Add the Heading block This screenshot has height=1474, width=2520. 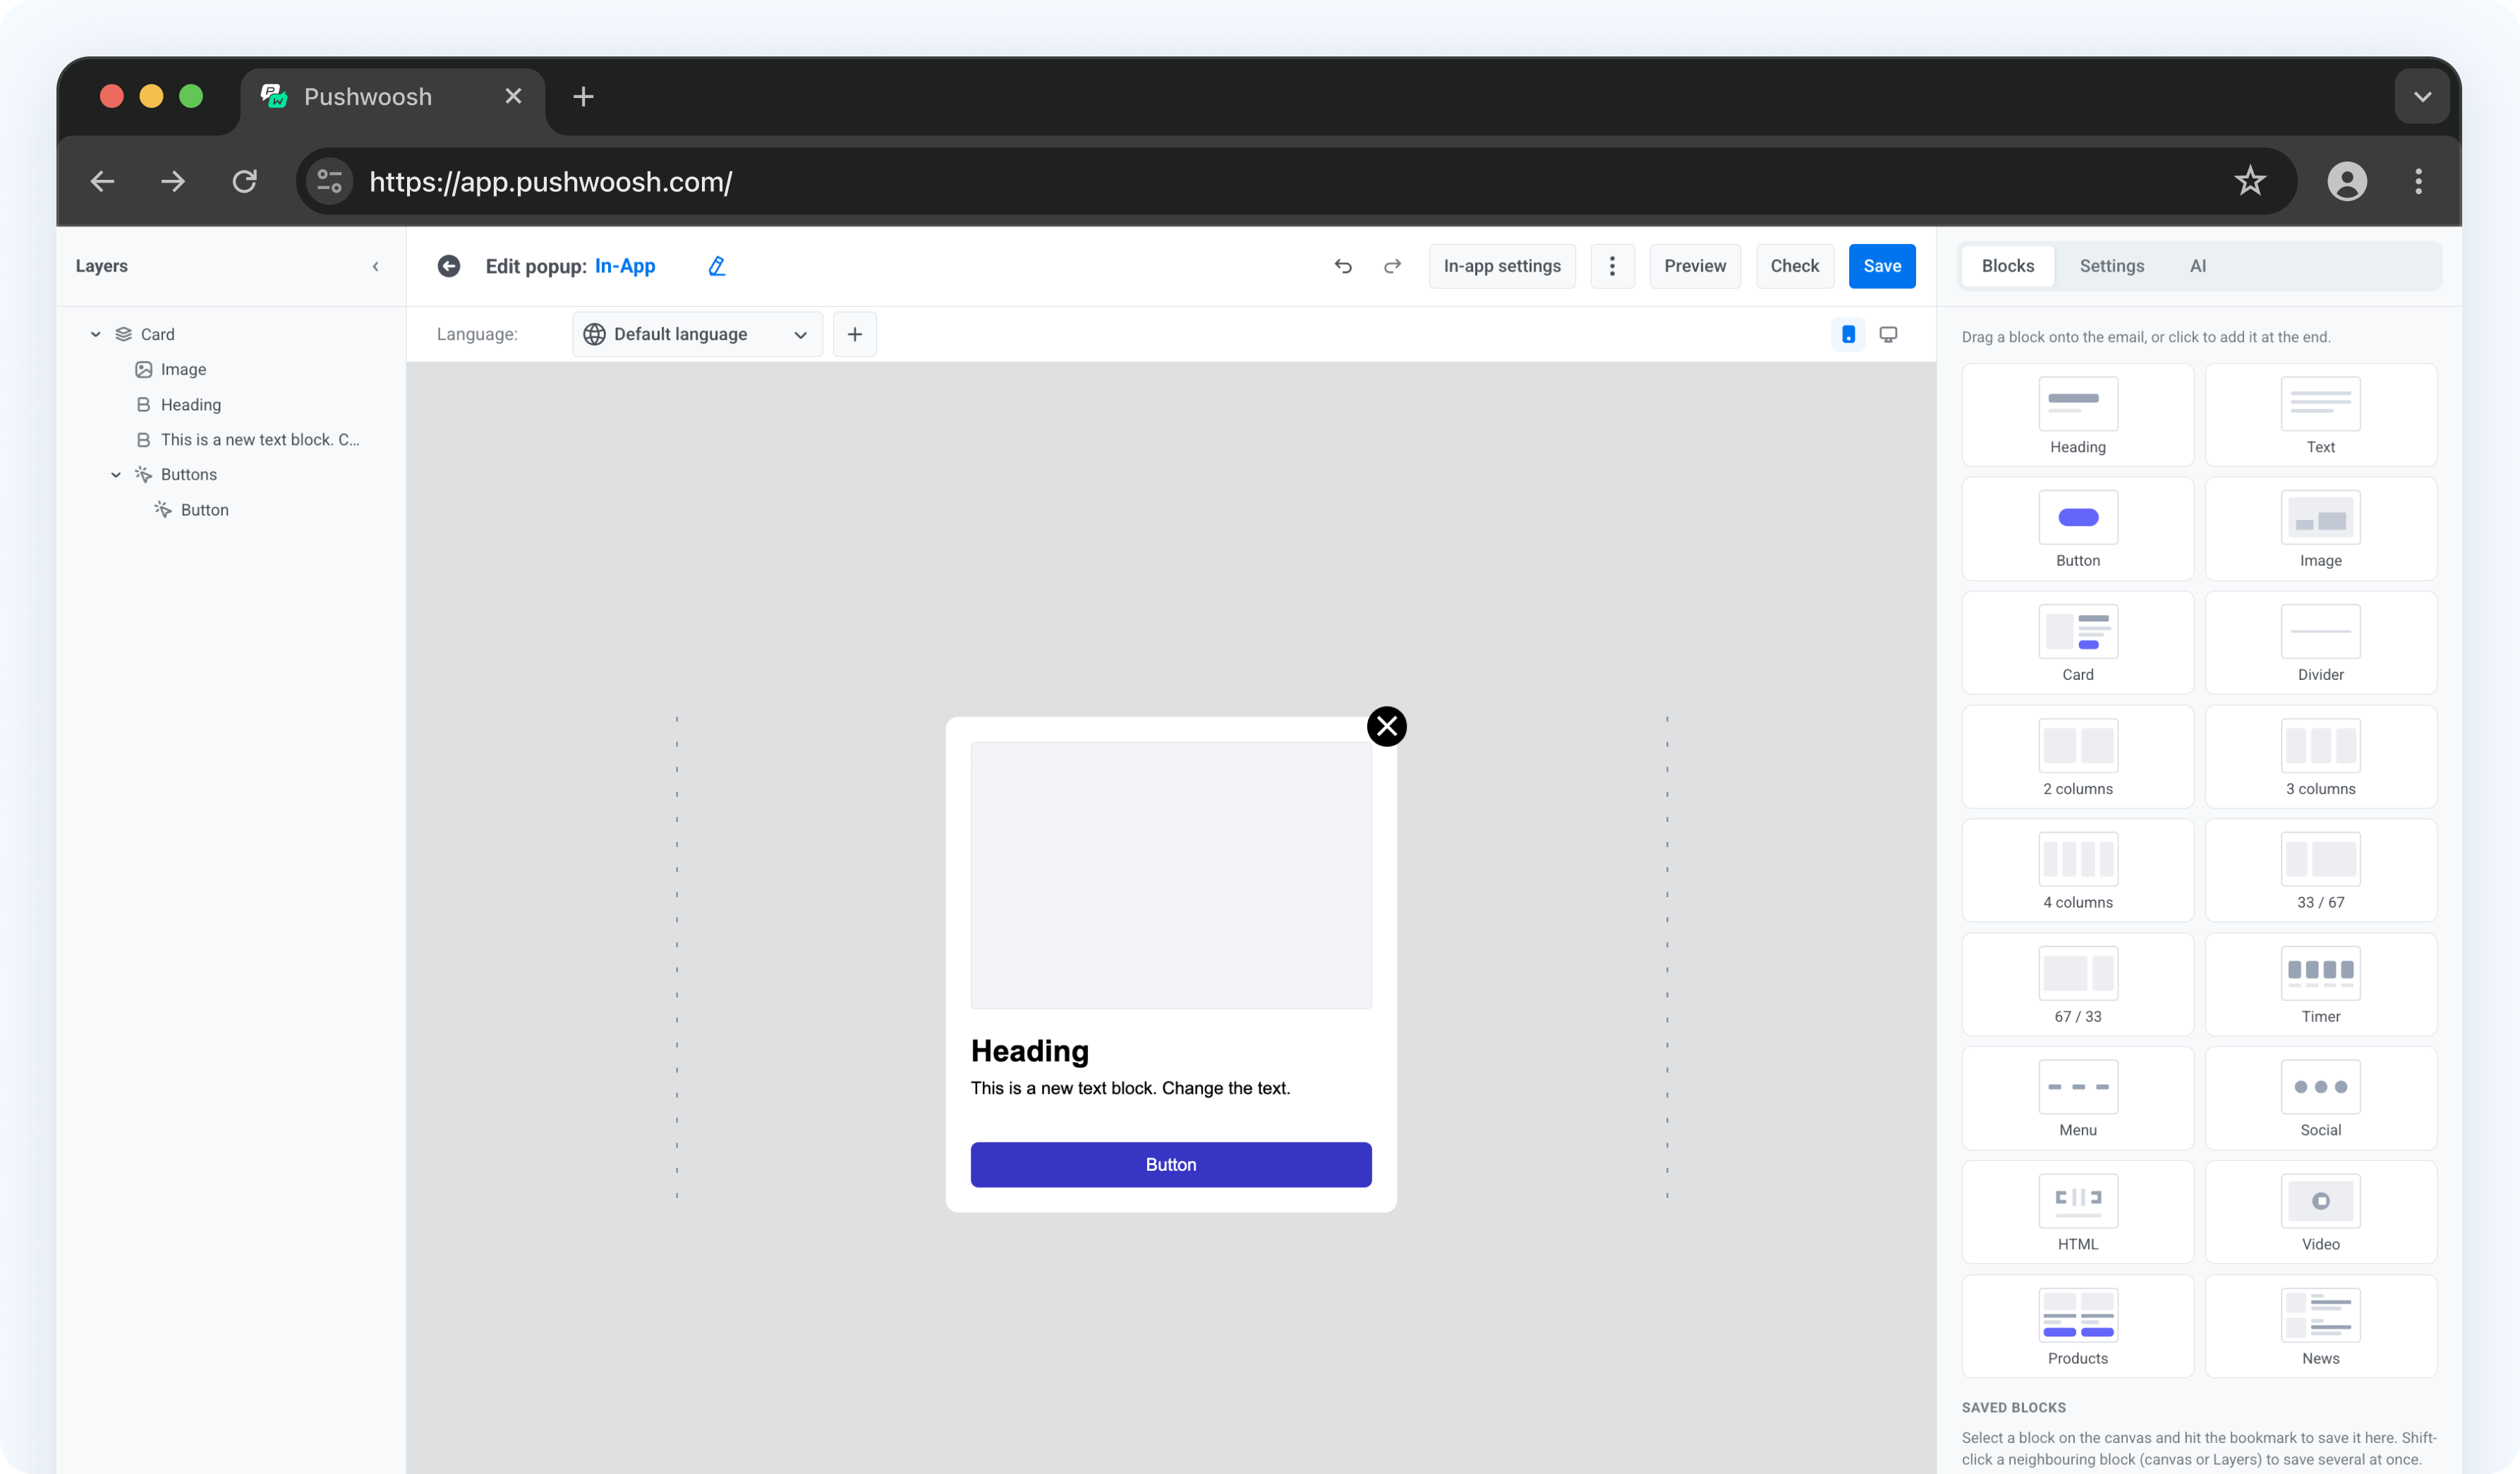(x=2077, y=415)
